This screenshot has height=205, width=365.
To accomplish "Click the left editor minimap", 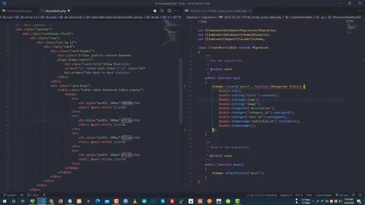I will click(x=171, y=32).
